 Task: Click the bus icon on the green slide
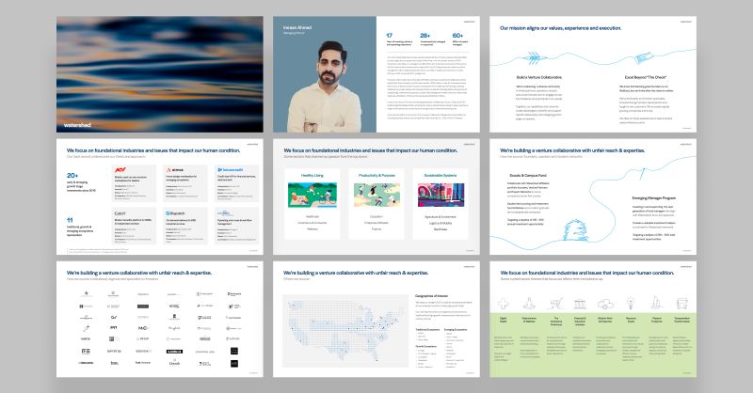click(x=681, y=304)
